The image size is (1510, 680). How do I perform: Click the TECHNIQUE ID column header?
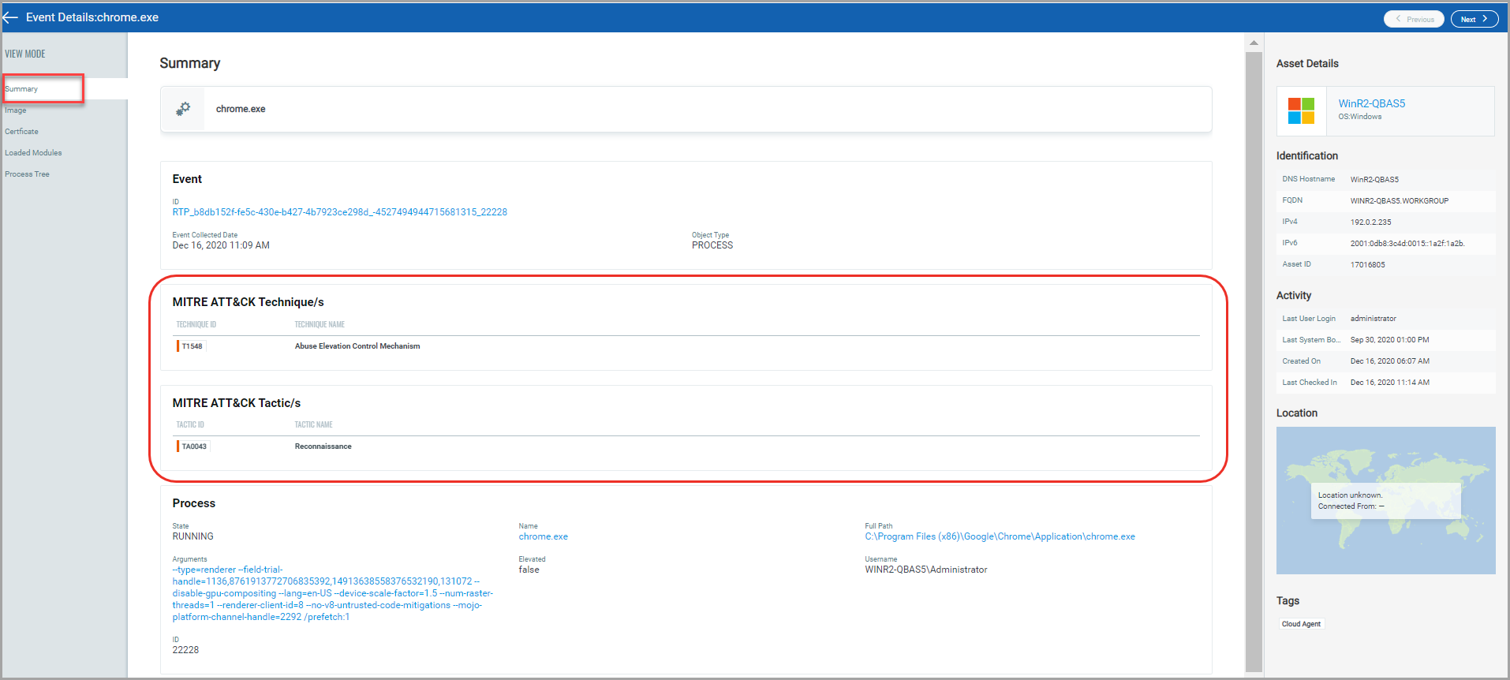[196, 325]
